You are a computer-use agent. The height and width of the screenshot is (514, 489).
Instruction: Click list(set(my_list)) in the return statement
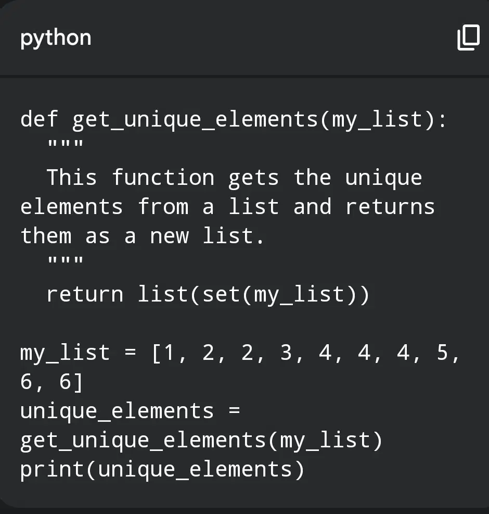(253, 295)
